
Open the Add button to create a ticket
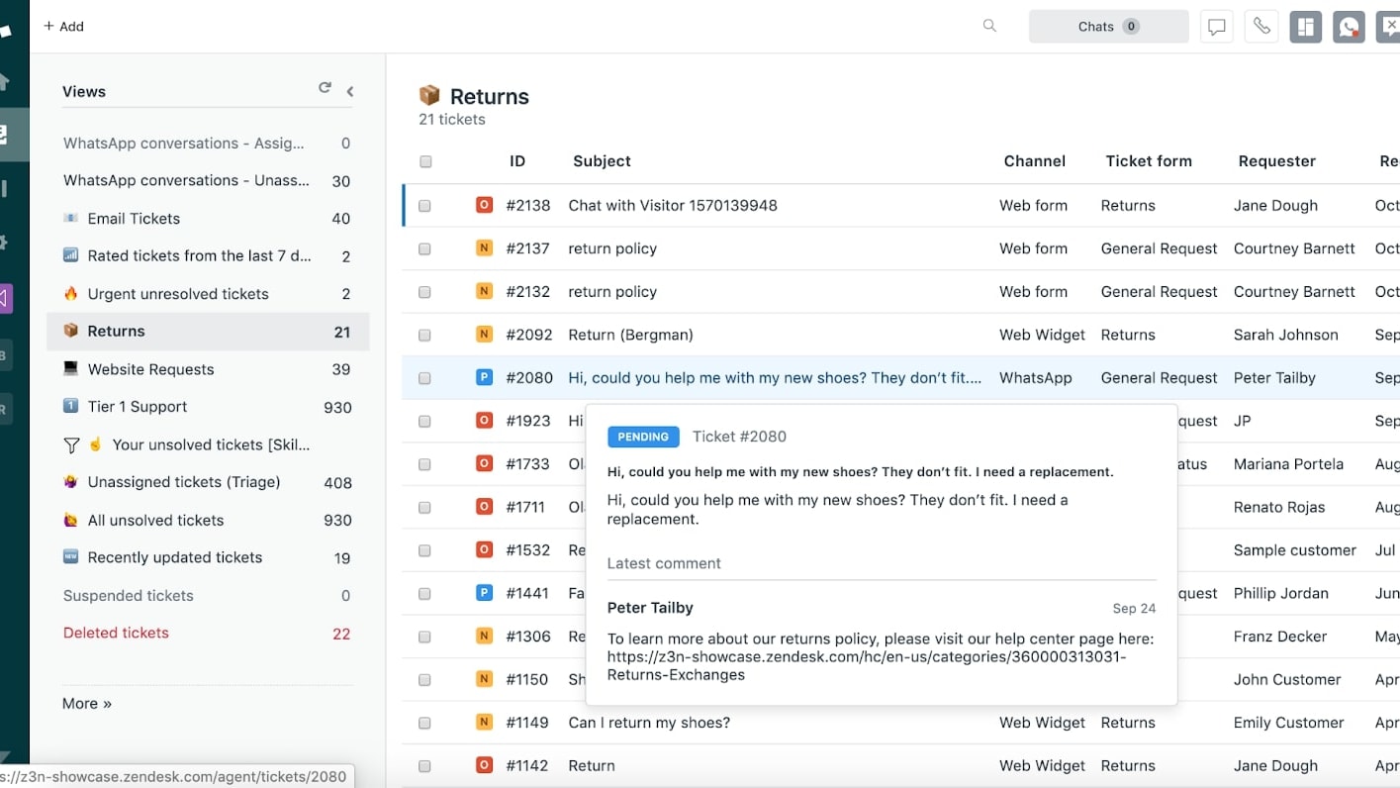(62, 26)
